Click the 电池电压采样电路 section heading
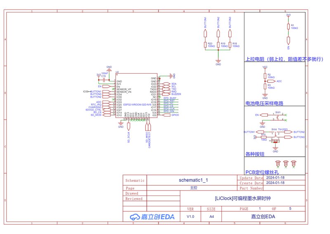This screenshot has height=234, width=330. coord(264,103)
